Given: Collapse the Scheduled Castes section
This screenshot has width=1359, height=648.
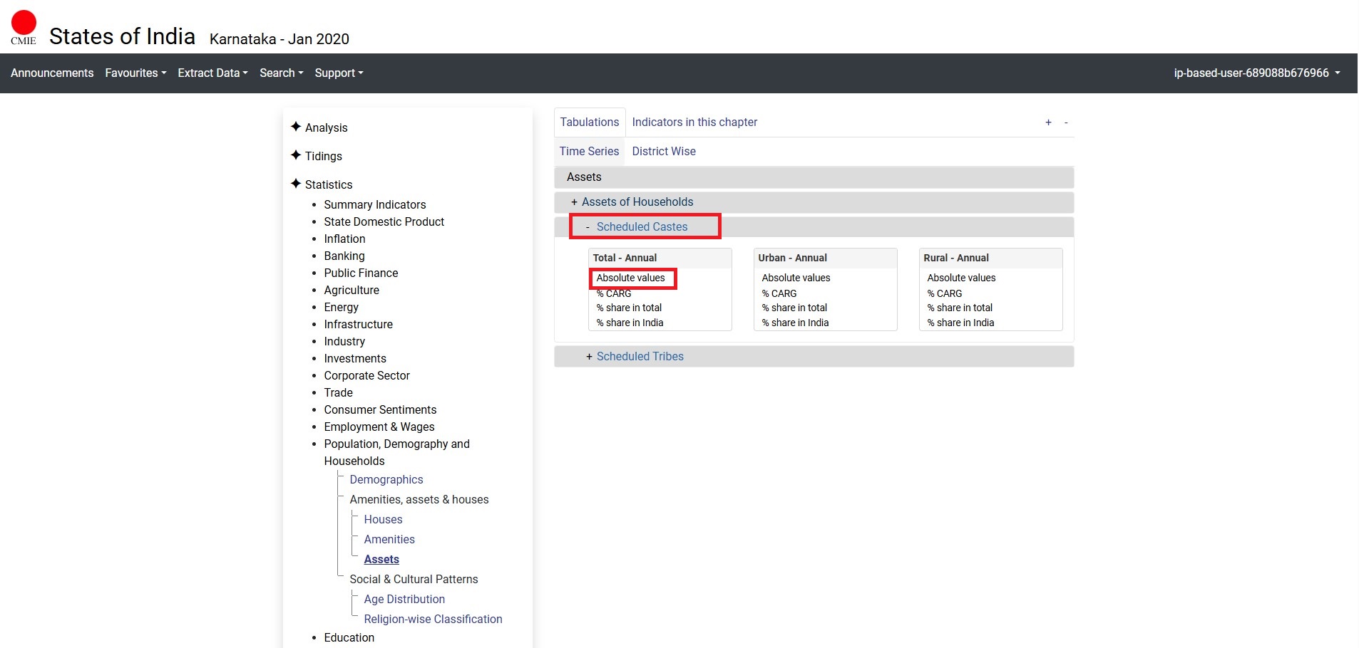Looking at the screenshot, I should tap(641, 227).
